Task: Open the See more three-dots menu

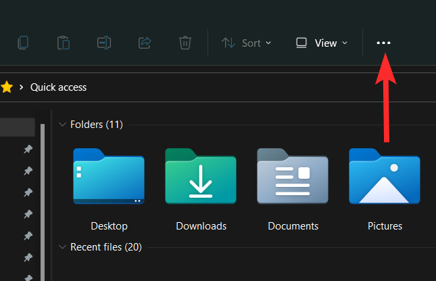Action: point(383,43)
